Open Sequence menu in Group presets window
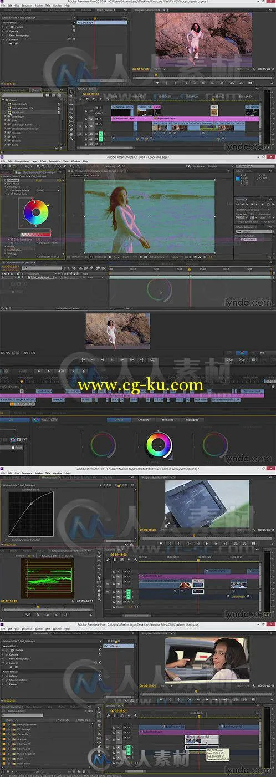The image size is (276, 777). coord(26,6)
